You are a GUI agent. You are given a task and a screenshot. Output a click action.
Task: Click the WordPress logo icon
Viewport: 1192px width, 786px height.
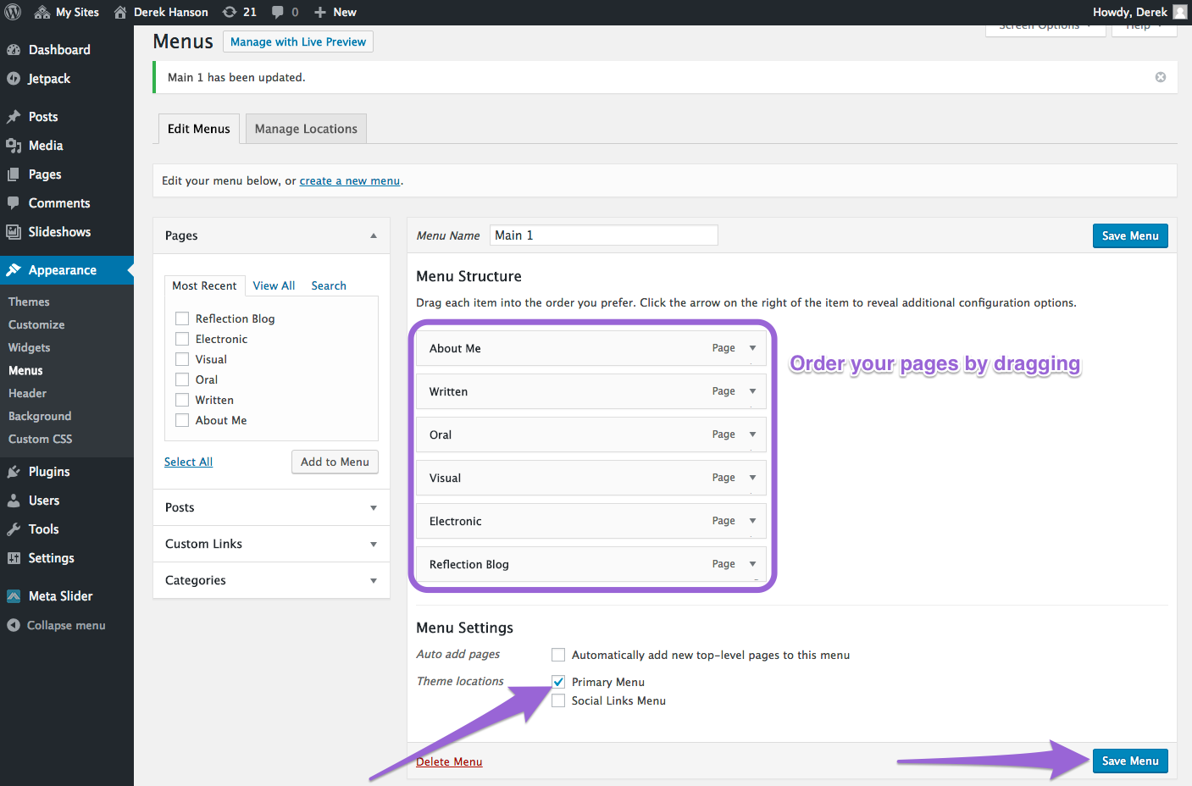pyautogui.click(x=13, y=12)
